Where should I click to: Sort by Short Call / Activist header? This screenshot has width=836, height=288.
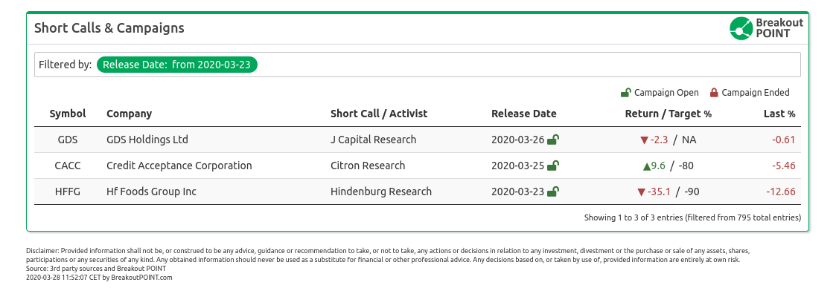pyautogui.click(x=379, y=114)
